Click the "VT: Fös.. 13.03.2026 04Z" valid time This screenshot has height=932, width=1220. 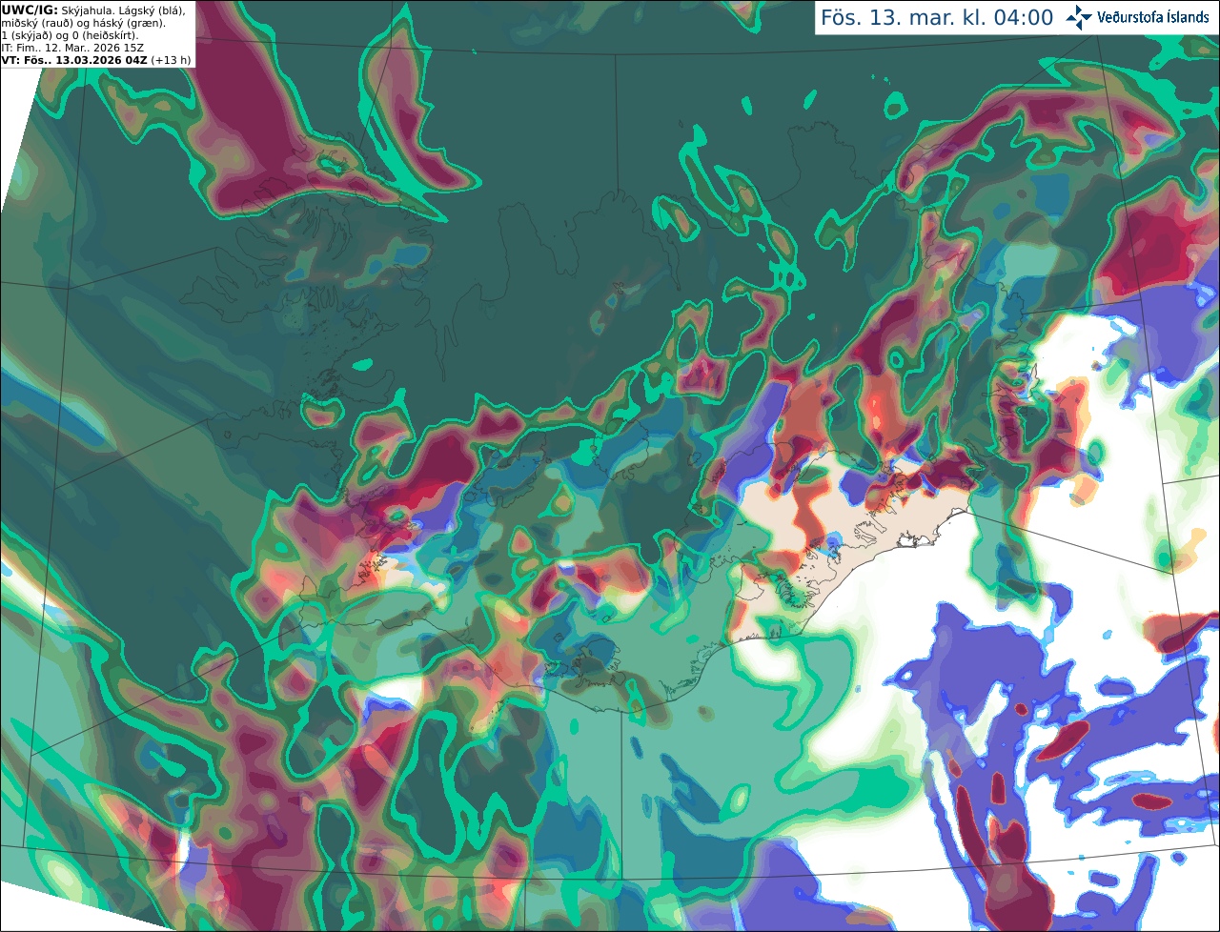74,60
